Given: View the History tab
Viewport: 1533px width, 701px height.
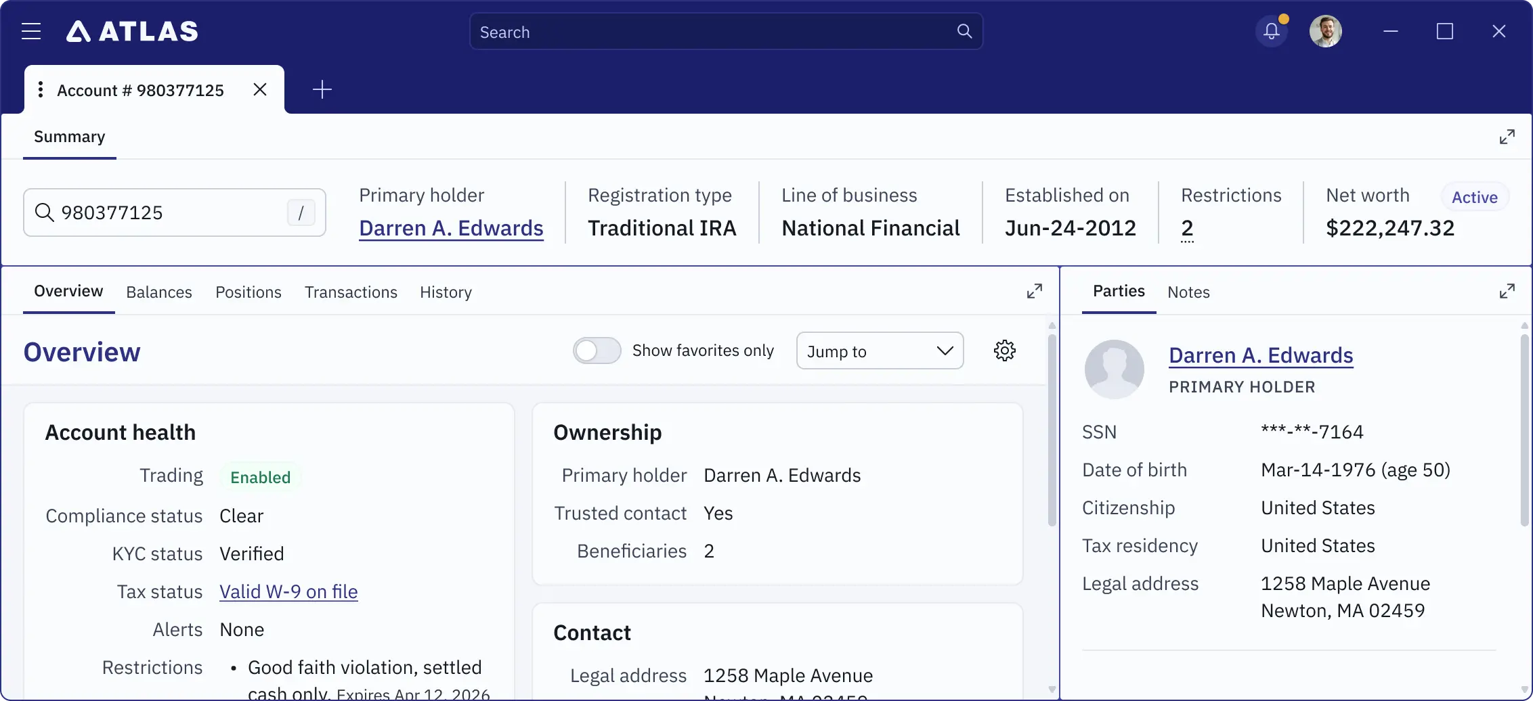Looking at the screenshot, I should (x=446, y=292).
